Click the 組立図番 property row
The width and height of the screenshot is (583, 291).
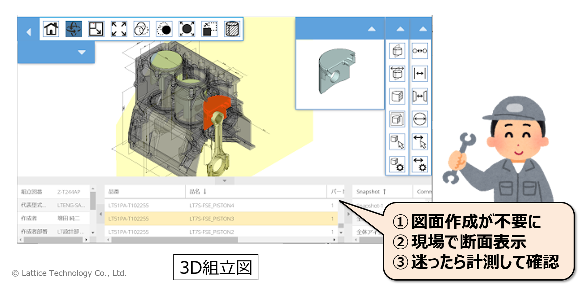point(54,192)
